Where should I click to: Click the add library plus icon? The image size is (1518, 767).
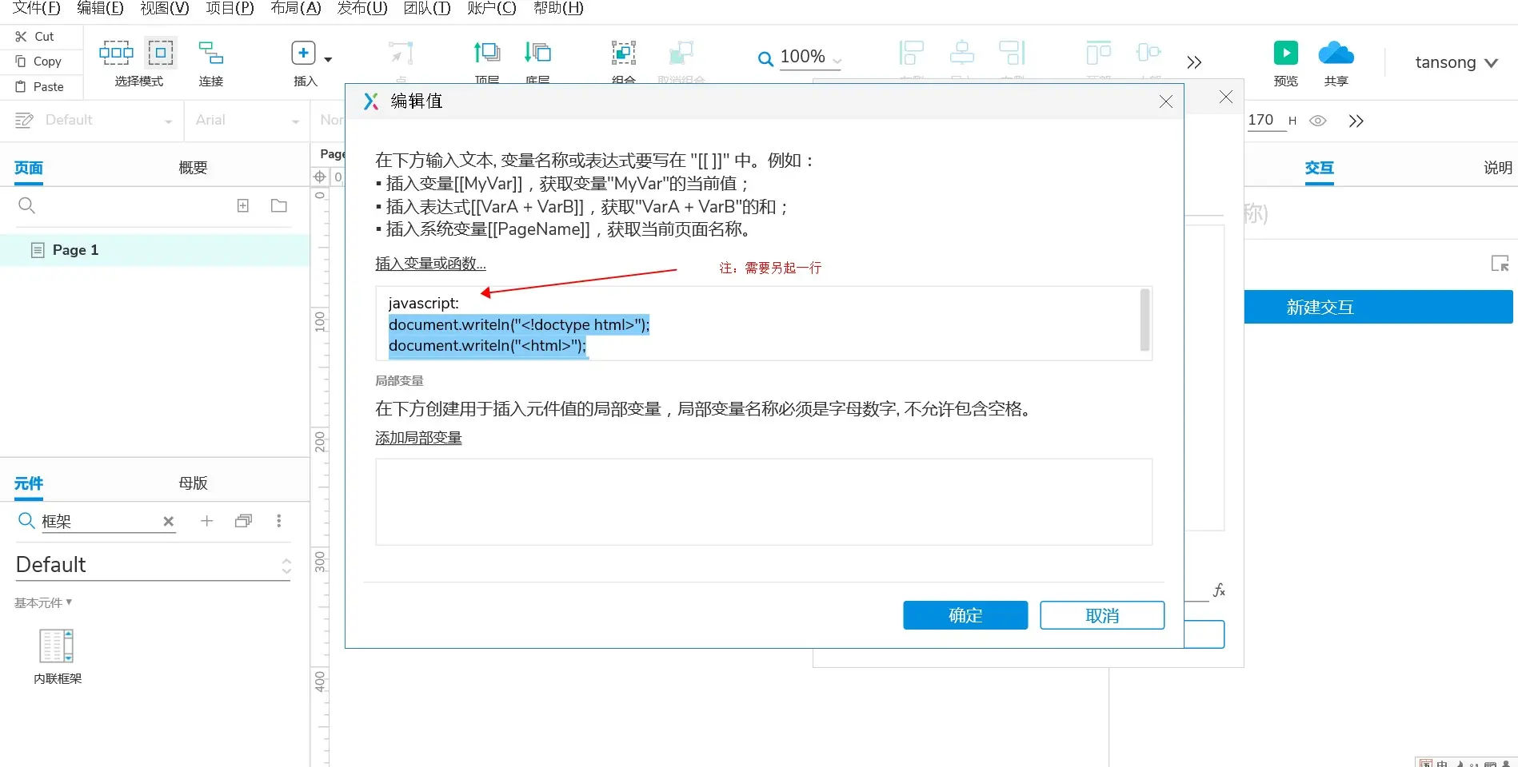pos(206,521)
